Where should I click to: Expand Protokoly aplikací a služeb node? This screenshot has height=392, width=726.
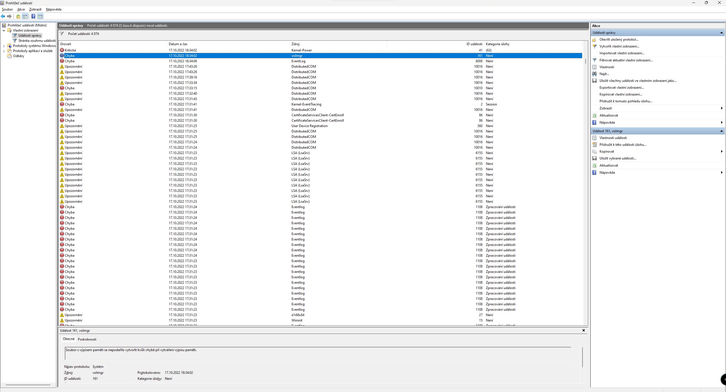coord(4,51)
